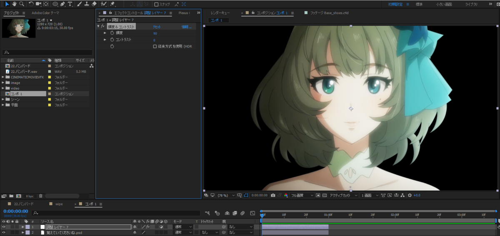
Task: Switch to 22.バンバード timeline tab
Action: tap(23, 204)
